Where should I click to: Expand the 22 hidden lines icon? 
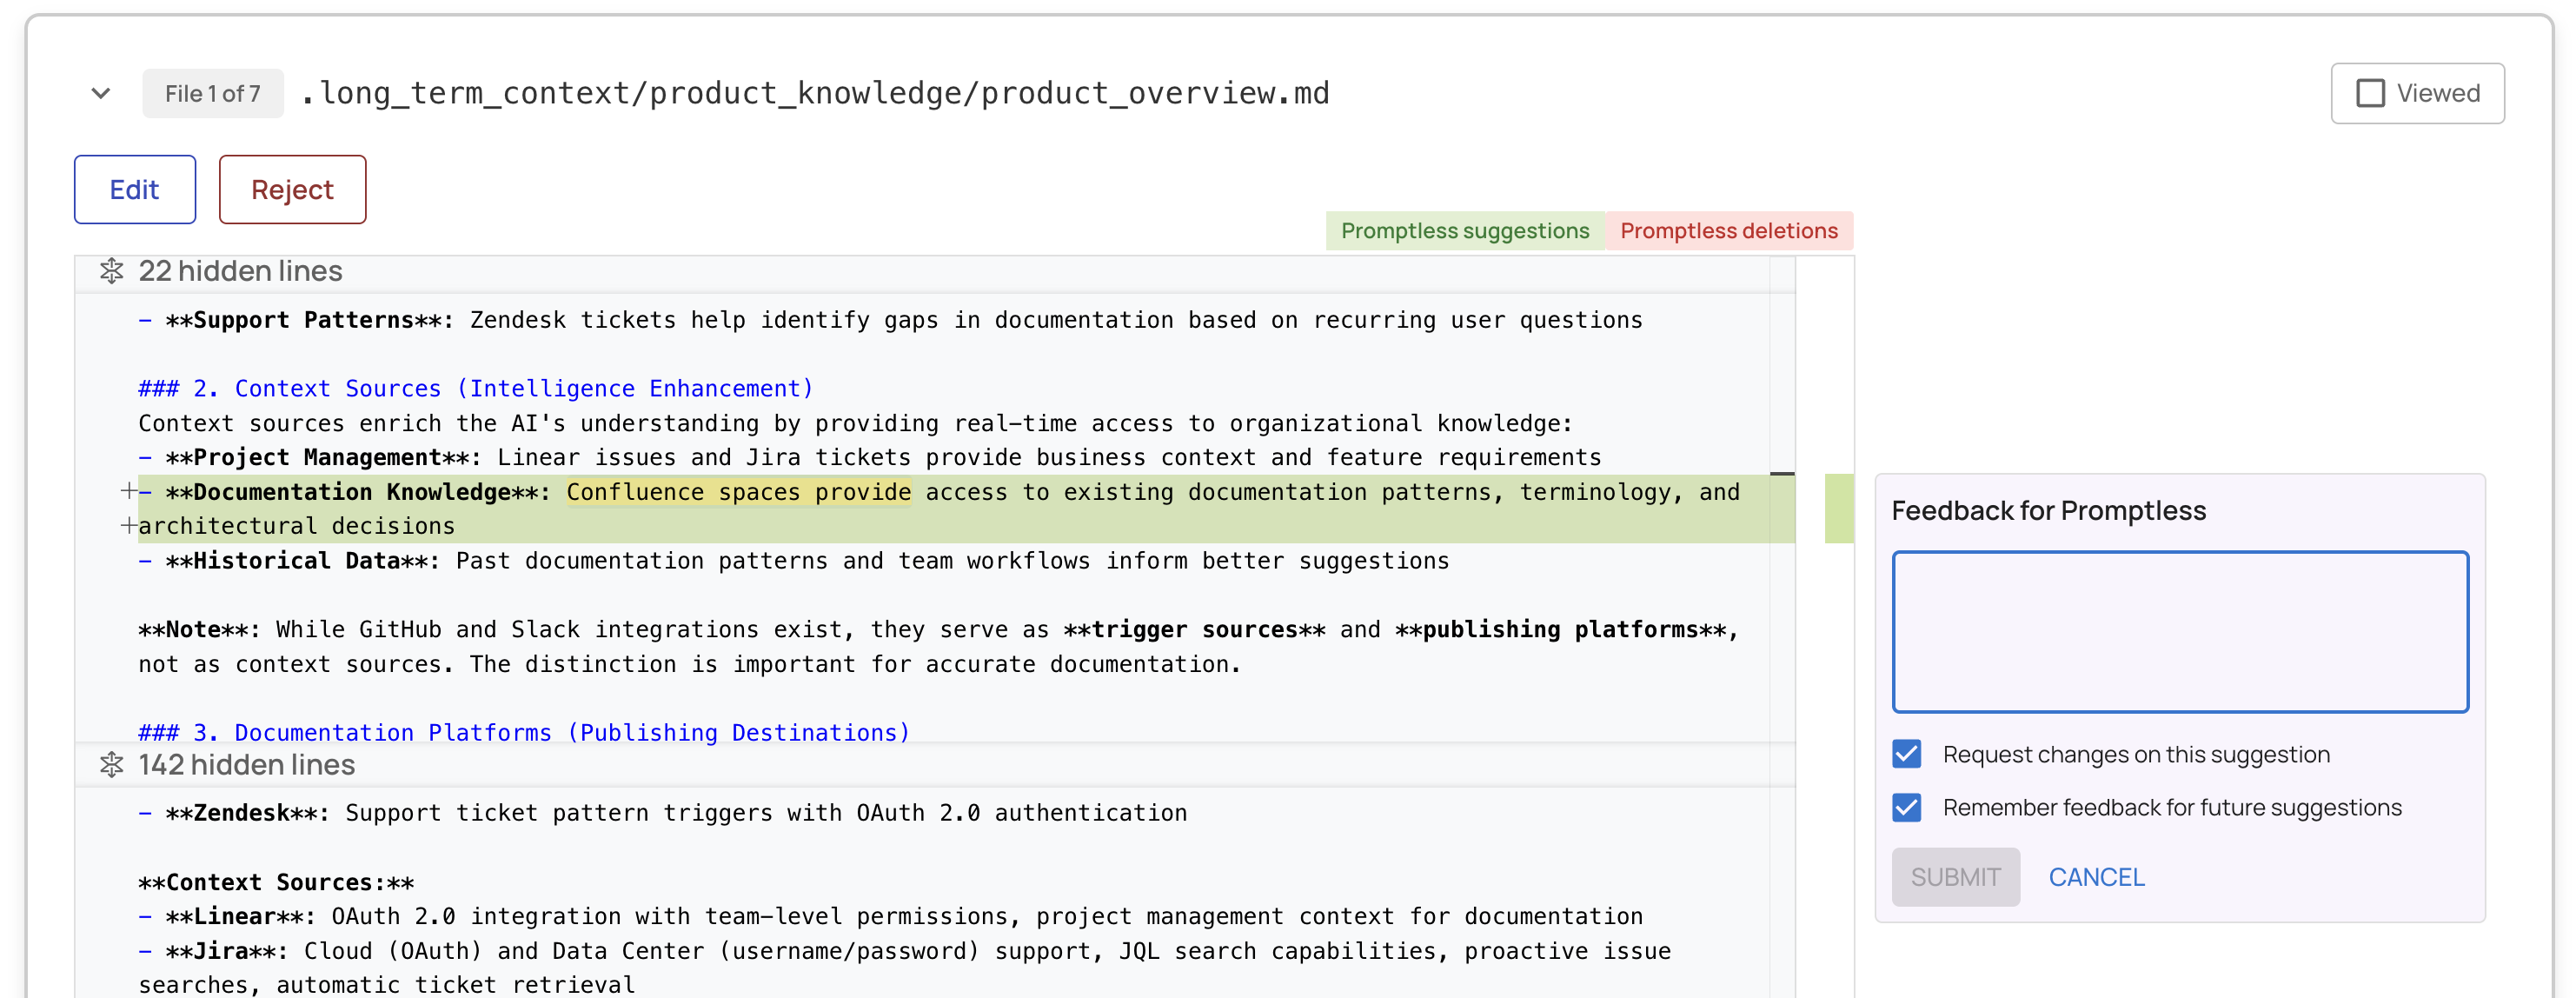tap(111, 271)
